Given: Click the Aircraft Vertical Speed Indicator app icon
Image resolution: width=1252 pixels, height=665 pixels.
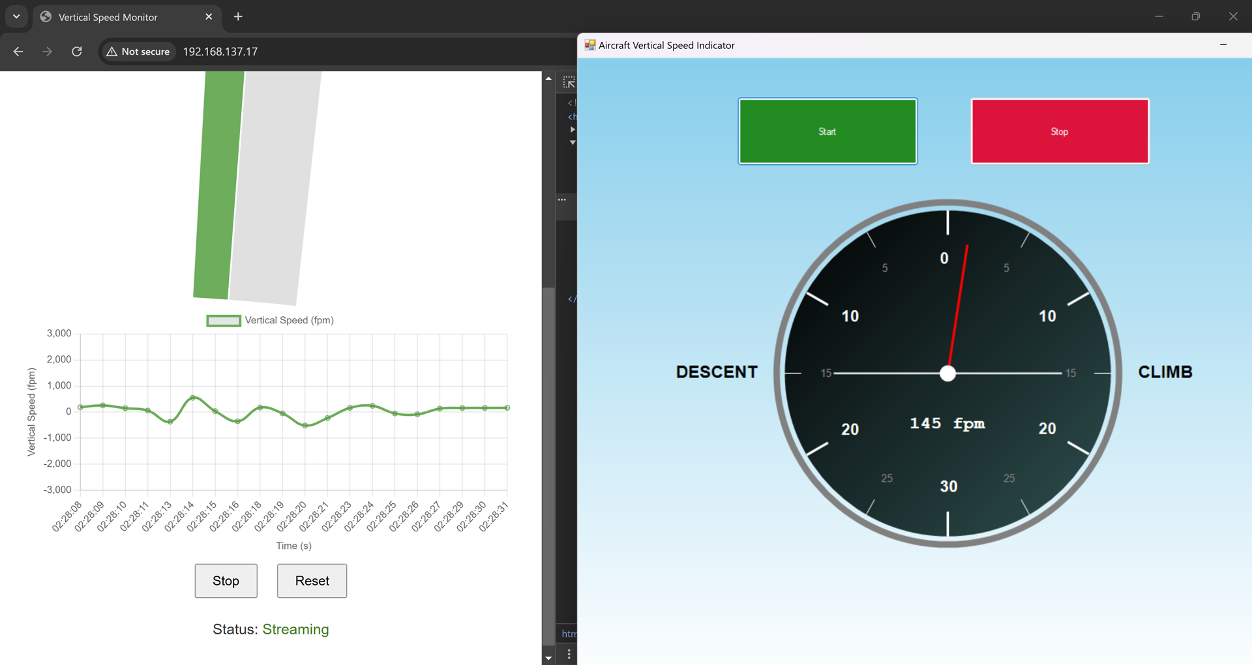Looking at the screenshot, I should pos(589,45).
